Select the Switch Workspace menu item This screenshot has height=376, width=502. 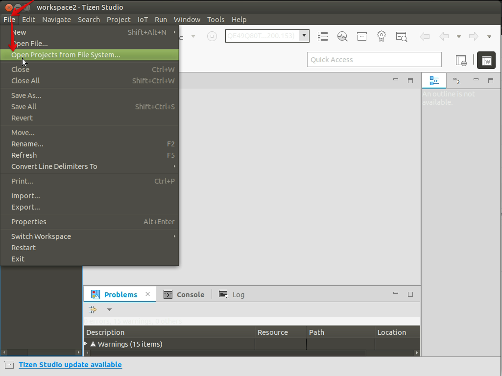[89, 236]
